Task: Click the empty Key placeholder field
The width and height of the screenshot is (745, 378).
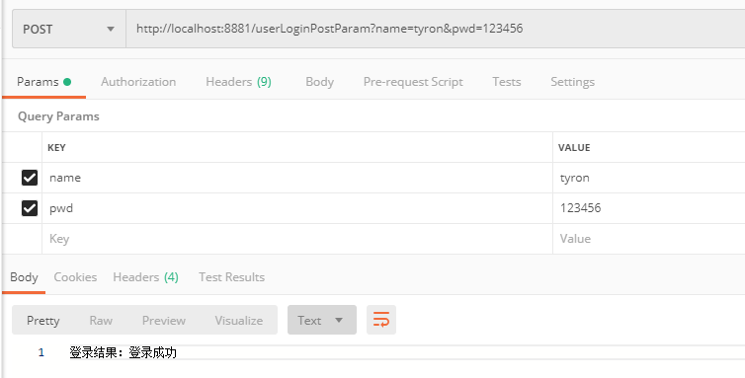Action: pyautogui.click(x=297, y=239)
